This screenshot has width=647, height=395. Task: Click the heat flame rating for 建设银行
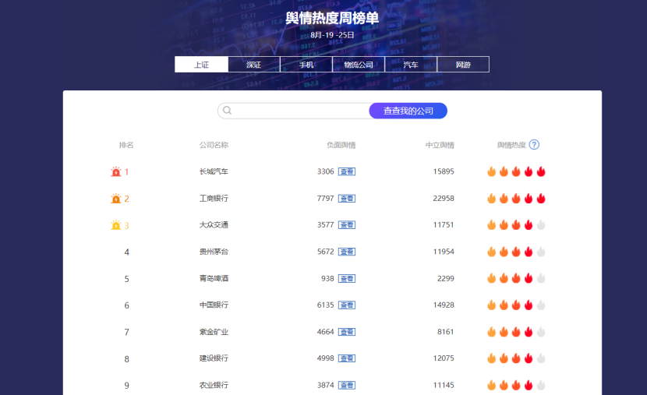pyautogui.click(x=516, y=358)
